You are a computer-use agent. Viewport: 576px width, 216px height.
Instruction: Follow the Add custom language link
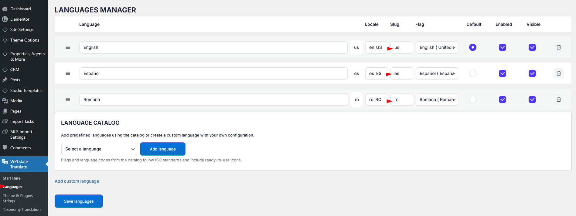[77, 181]
